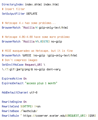Click the '!gzip-only-text/html' token
This screenshot has height=120, width=98.
tap(62, 55)
